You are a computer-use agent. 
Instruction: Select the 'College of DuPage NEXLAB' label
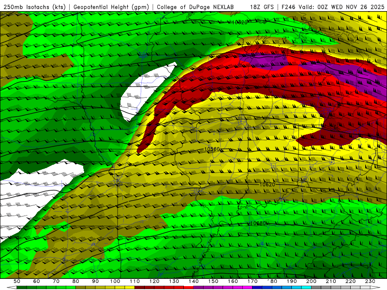coord(195,7)
